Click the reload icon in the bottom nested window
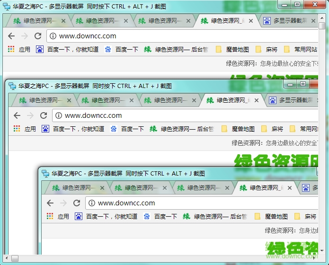Viewport: 329px width, 265px height. pyautogui.click(x=77, y=203)
